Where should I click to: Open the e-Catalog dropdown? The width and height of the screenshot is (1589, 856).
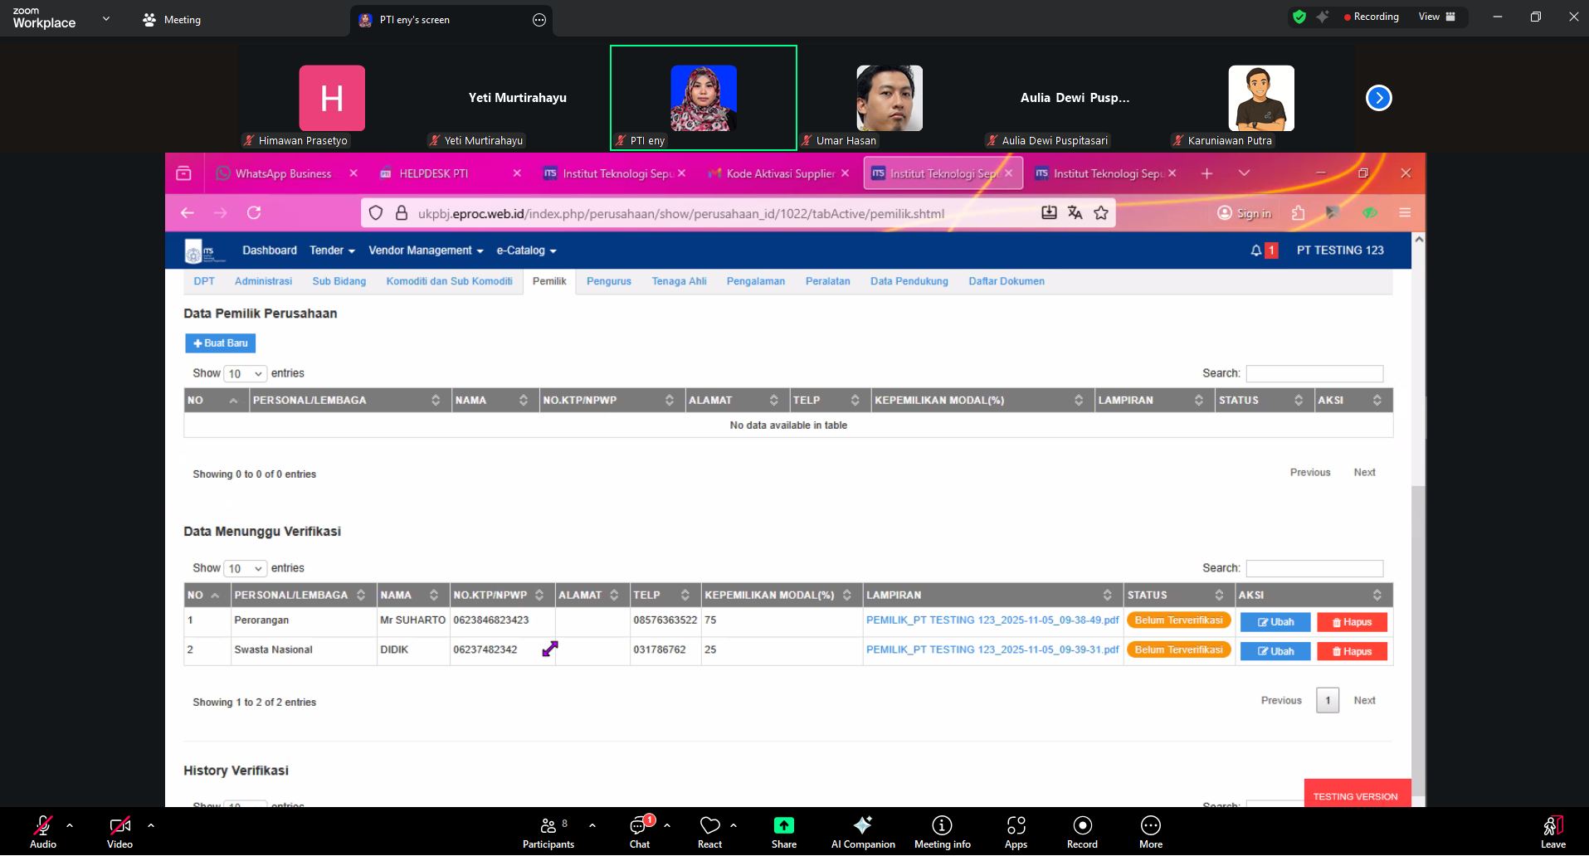click(x=526, y=250)
